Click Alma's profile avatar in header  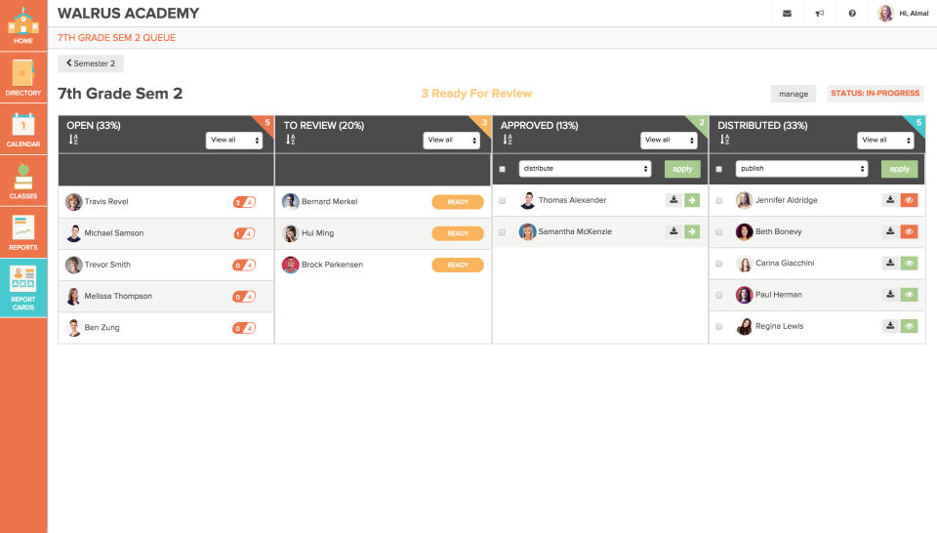(885, 13)
